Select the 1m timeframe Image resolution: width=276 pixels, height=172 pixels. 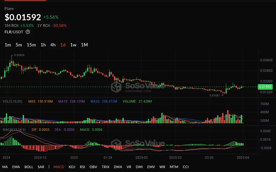click(x=8, y=45)
